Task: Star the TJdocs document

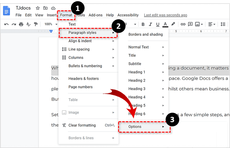Action: (38, 8)
